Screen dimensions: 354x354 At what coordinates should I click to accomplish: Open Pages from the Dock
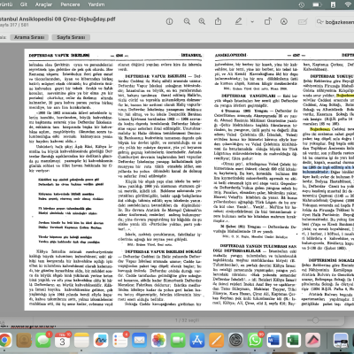[x=217, y=340]
